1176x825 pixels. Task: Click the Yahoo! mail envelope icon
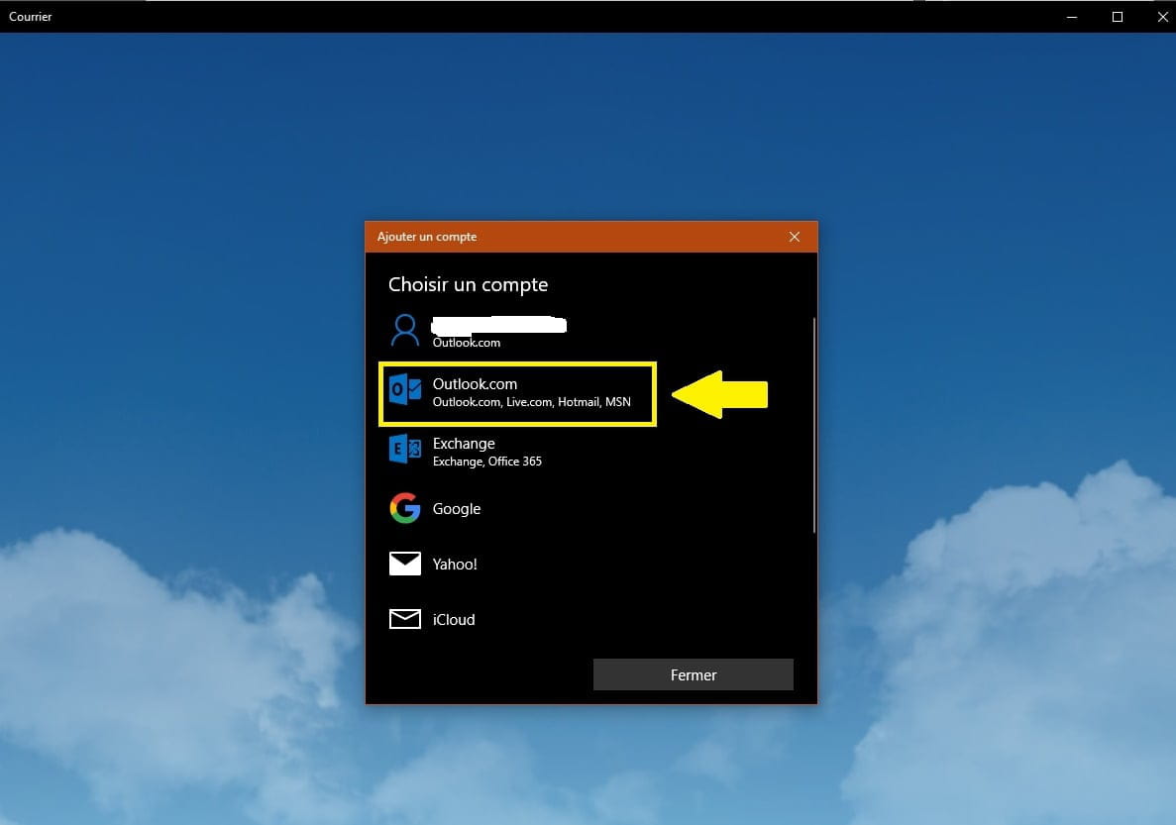click(405, 564)
